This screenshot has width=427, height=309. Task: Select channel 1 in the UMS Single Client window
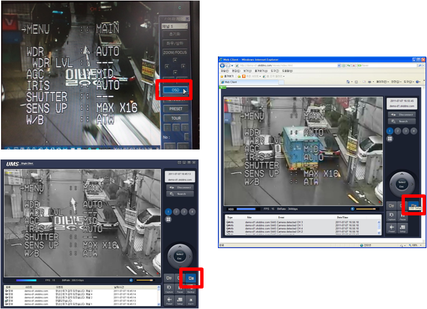(168, 212)
